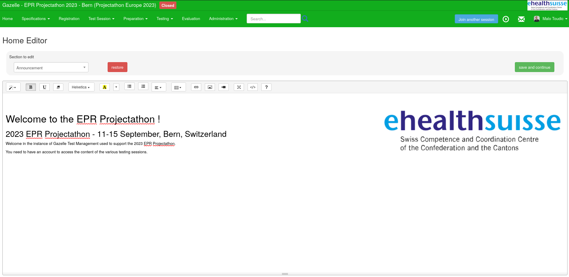This screenshot has height=277, width=569.
Task: Click the insert picture icon
Action: tap(210, 87)
